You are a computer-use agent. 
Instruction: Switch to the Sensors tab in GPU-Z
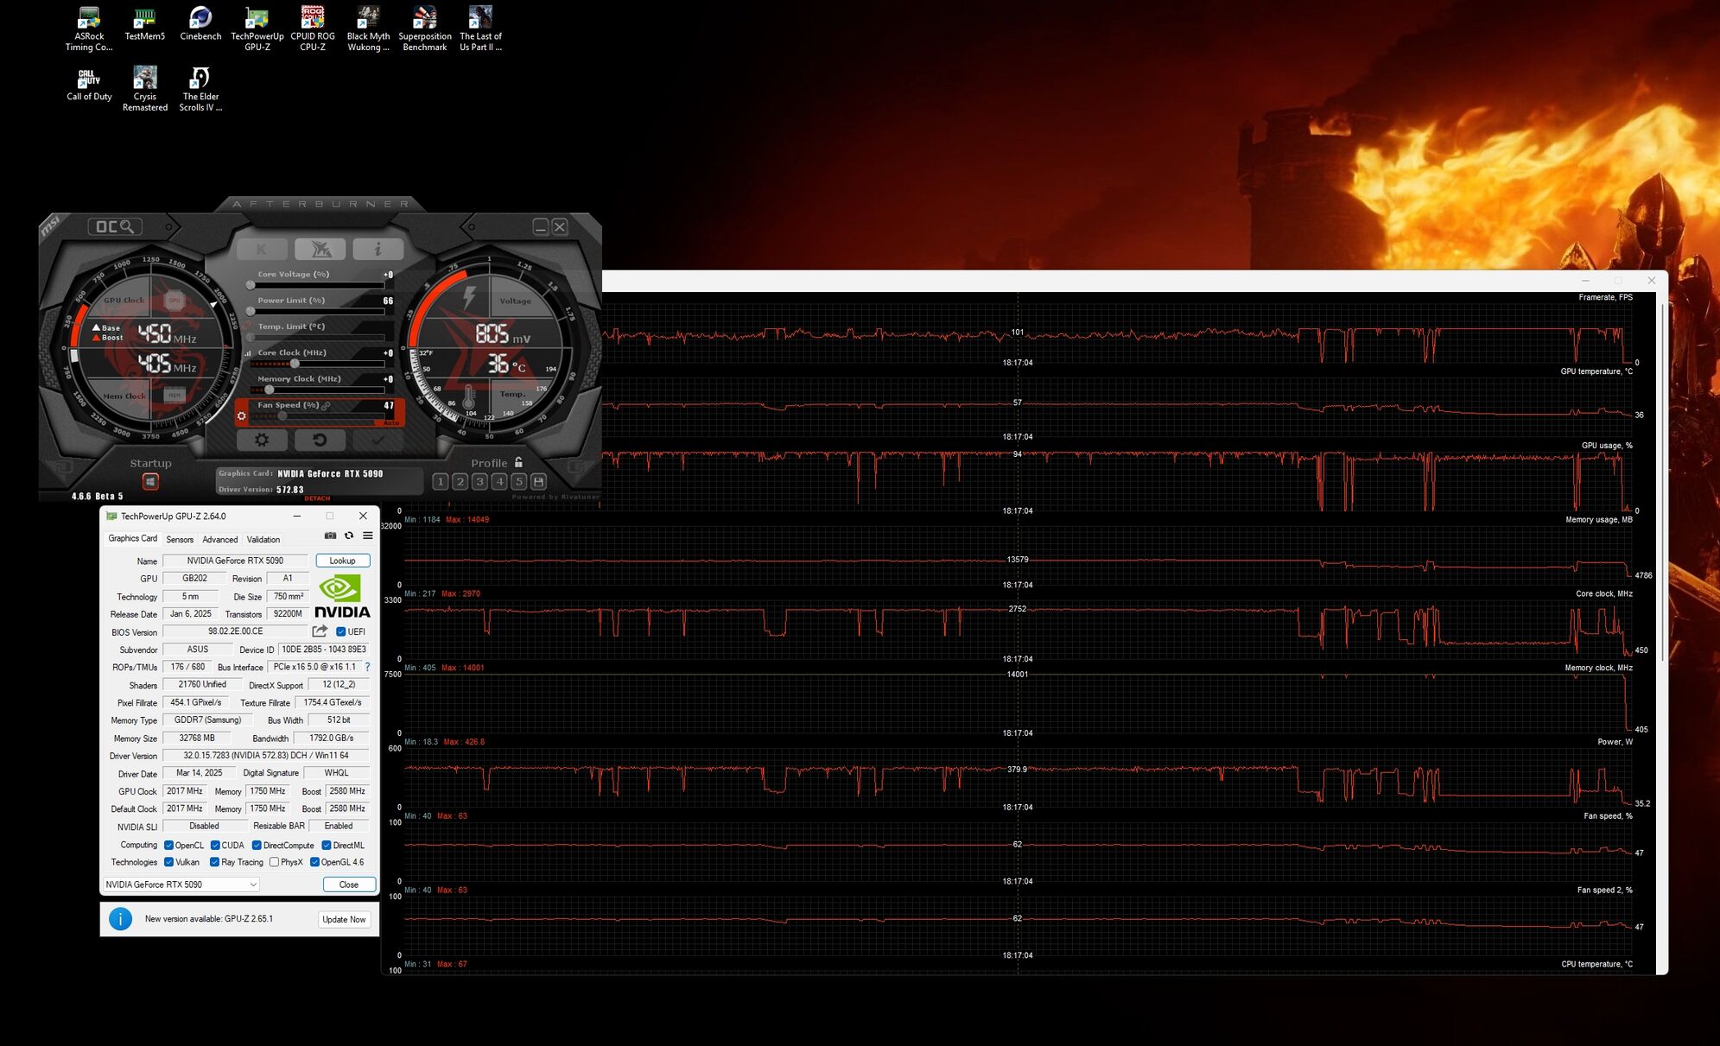point(180,539)
